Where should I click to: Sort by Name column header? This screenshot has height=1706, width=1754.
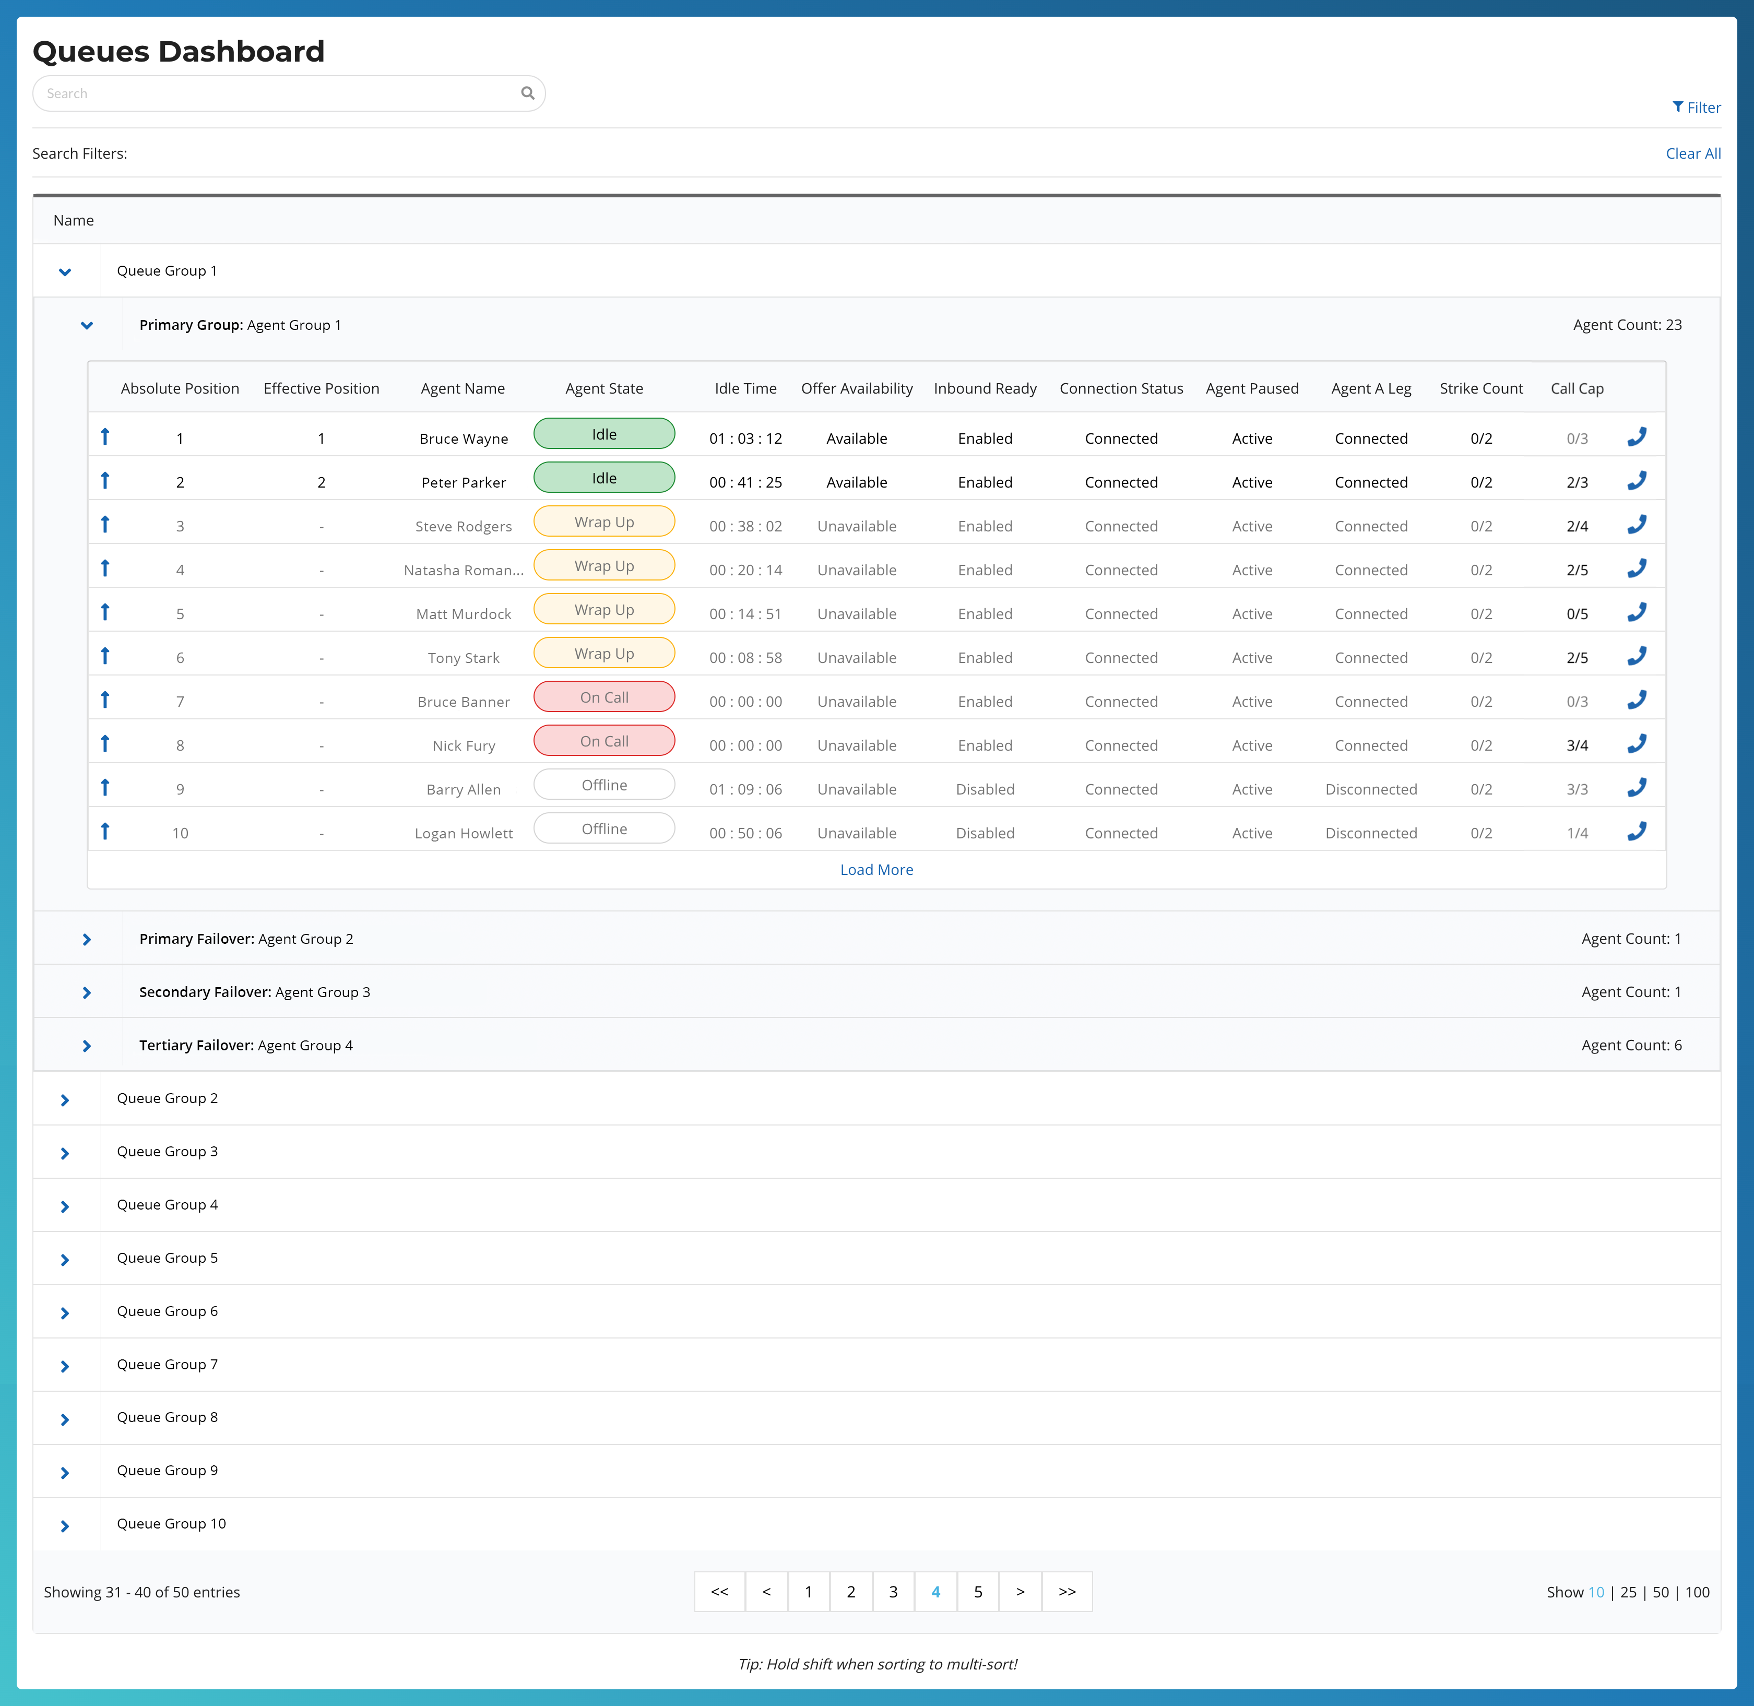74,220
